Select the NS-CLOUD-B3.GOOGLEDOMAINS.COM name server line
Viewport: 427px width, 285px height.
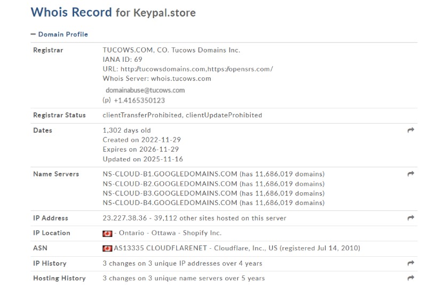coord(213,193)
